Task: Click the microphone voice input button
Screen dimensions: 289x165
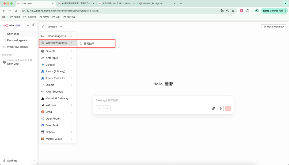Action: [x=221, y=108]
